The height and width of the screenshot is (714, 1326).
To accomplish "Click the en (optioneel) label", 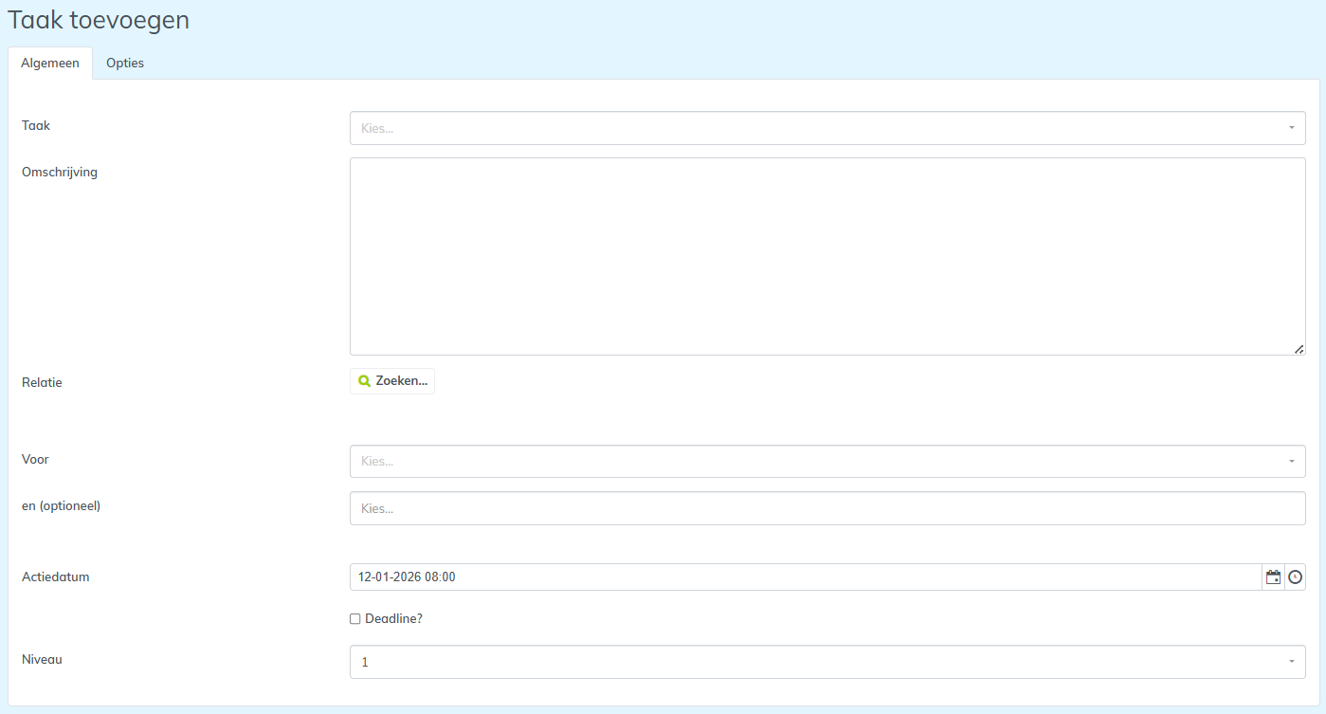I will point(61,505).
